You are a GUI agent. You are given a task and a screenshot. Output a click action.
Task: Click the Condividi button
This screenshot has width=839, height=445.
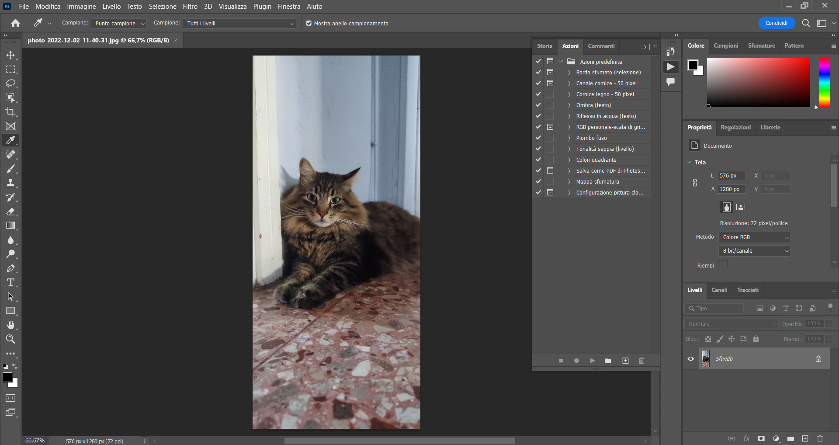776,23
